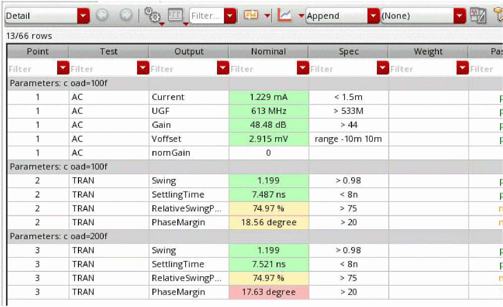Image resolution: width=503 pixels, height=307 pixels.
Task: Select the red 17.63 degree PhaseMargin cell
Action: [x=268, y=292]
